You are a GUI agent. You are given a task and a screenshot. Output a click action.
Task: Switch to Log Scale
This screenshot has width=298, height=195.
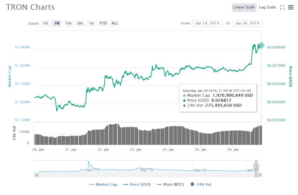[x=267, y=7]
